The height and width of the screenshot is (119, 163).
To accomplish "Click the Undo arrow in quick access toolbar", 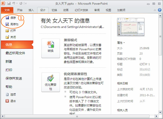I will (14, 4).
